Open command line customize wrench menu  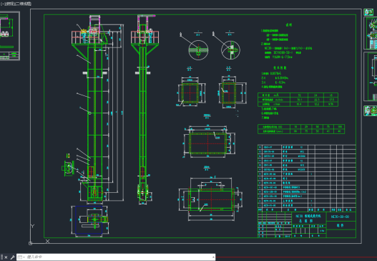12,257
